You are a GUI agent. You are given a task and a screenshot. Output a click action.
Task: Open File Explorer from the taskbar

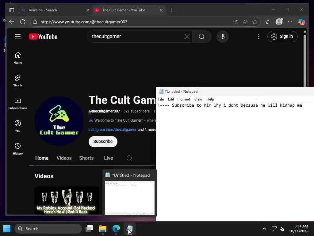(103, 229)
